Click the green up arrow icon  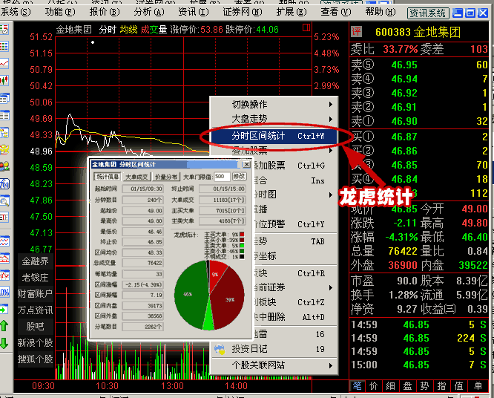pos(4,326)
